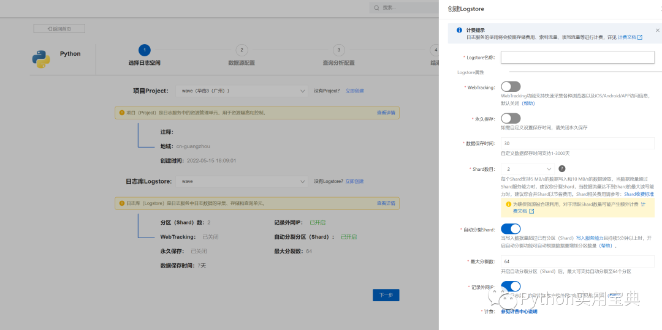This screenshot has height=330, width=662.
Task: Open the Logstore dropdown showing wave
Action: pos(242,181)
